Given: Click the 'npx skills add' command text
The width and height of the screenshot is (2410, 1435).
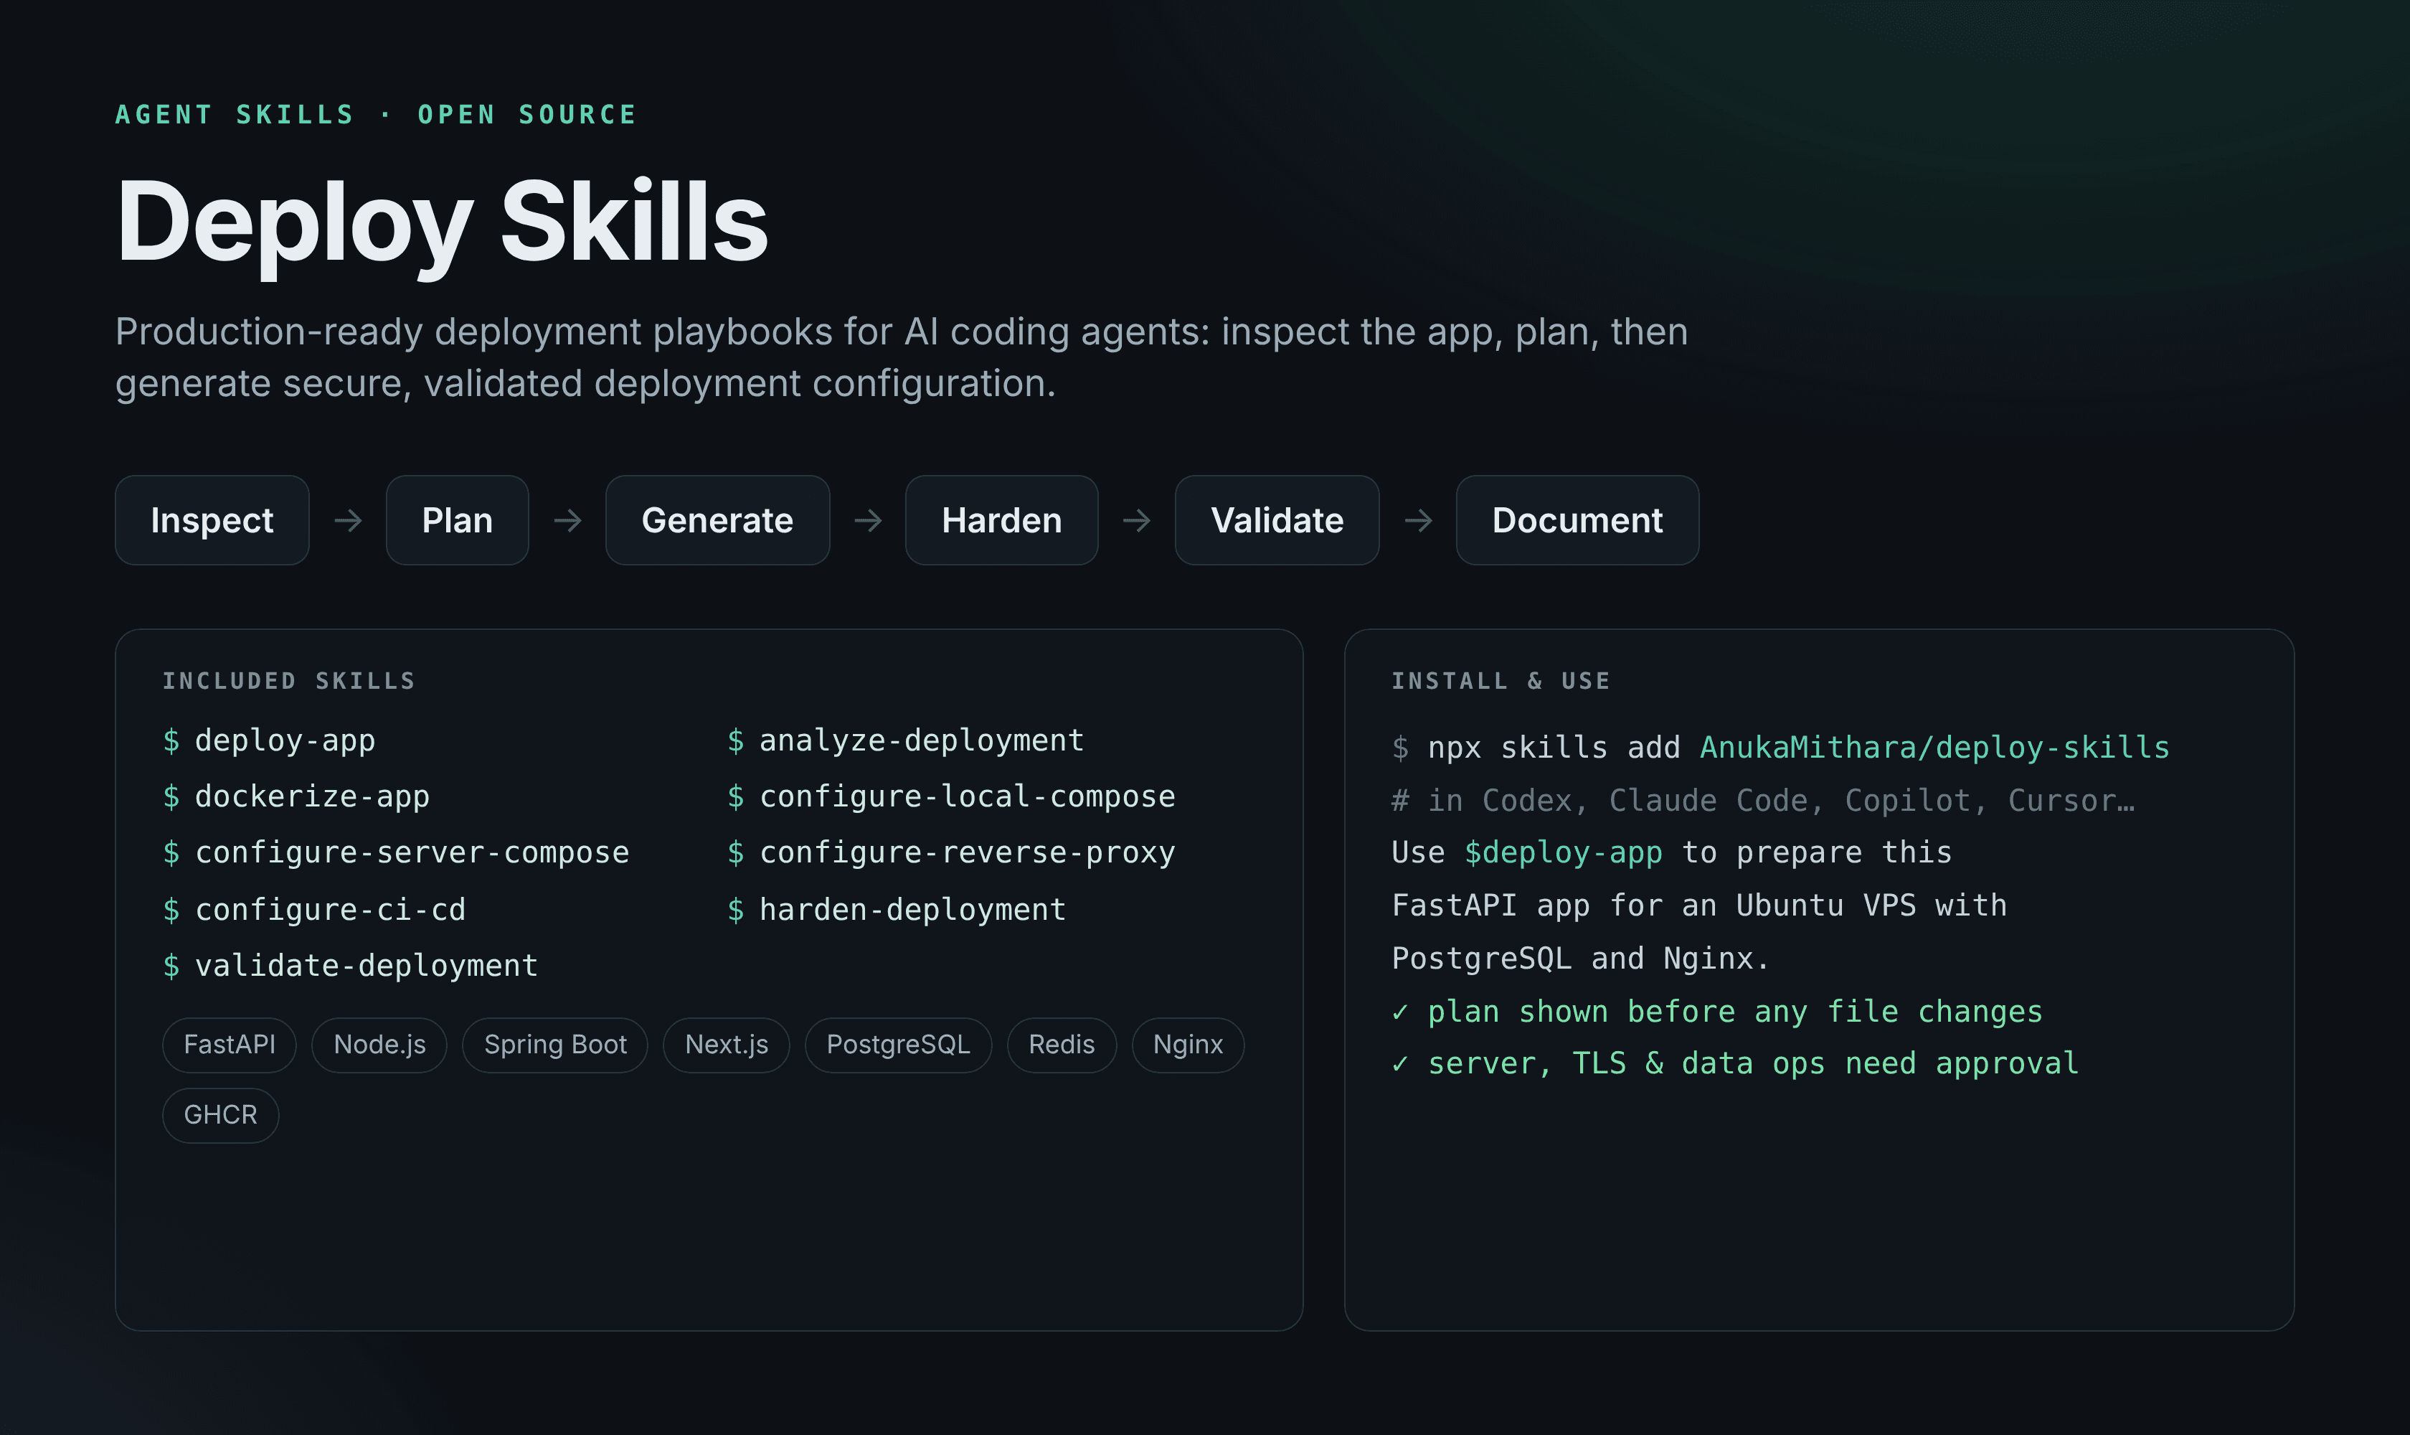Looking at the screenshot, I should [x=1554, y=748].
